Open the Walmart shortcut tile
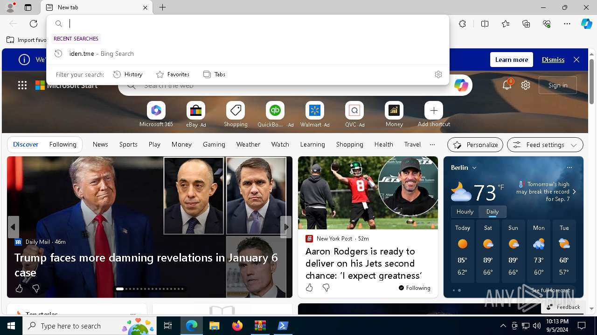597x335 pixels. coord(315,110)
